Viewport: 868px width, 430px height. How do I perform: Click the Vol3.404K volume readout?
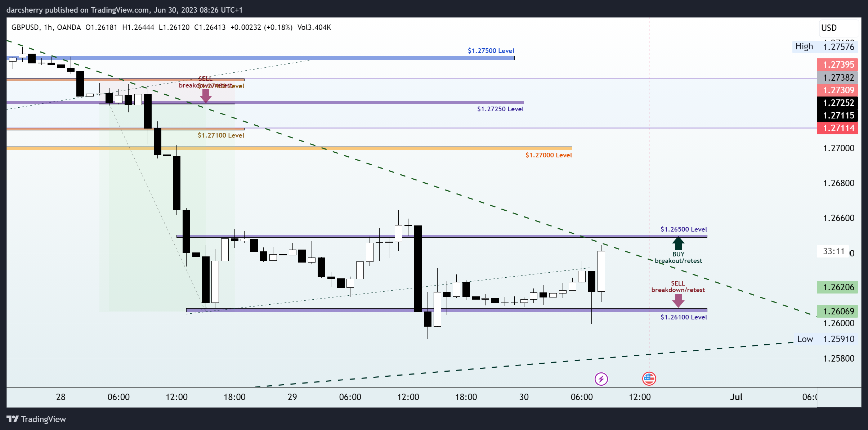314,27
